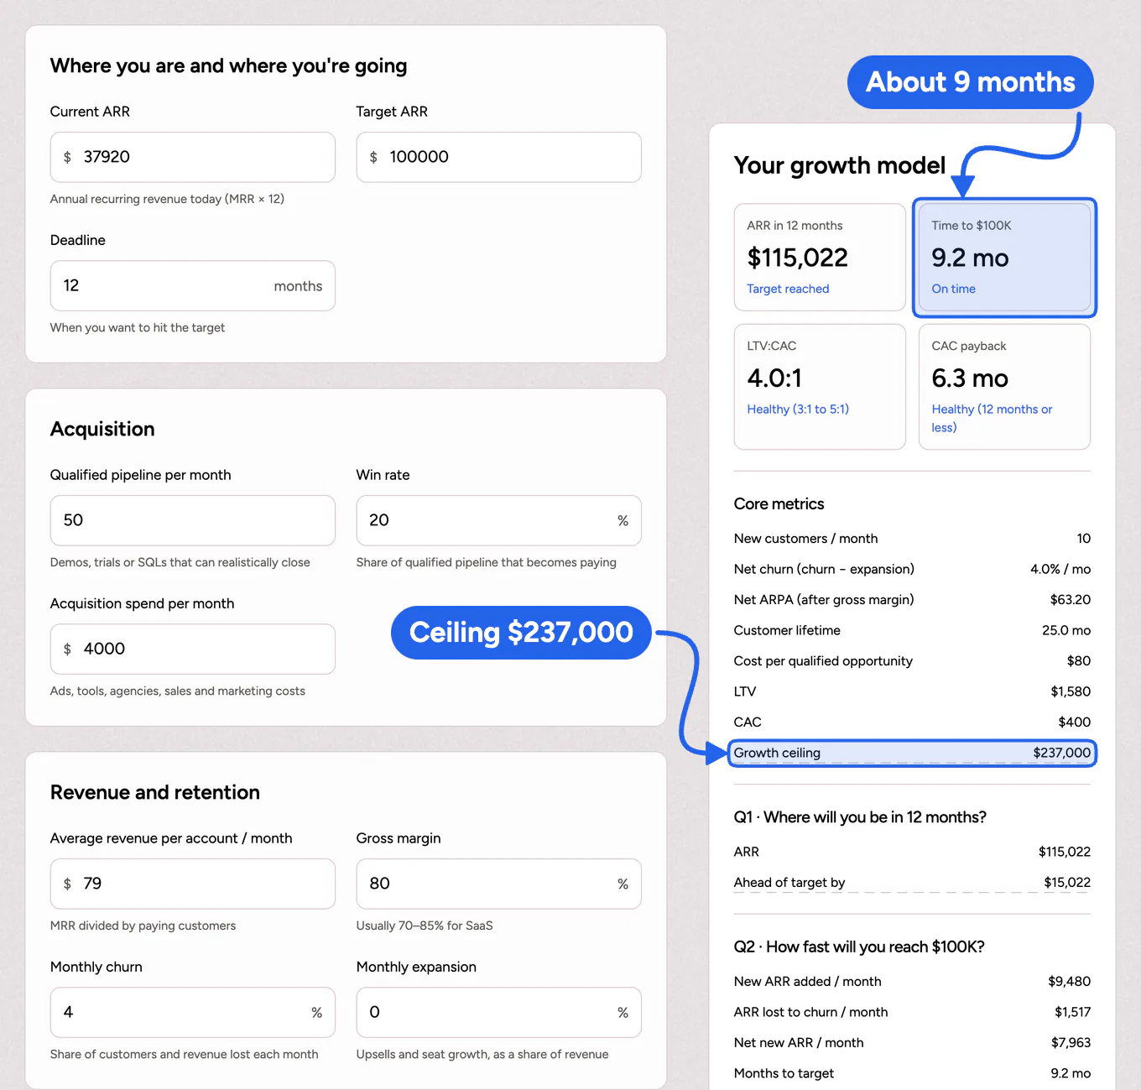Click the Monthly expansion input field
The image size is (1141, 1090).
(x=498, y=1012)
